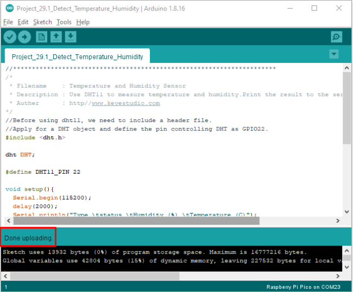Image resolution: width=353 pixels, height=292 pixels.
Task: Click the 'dht DHT;' code line
Action: pyautogui.click(x=20, y=155)
